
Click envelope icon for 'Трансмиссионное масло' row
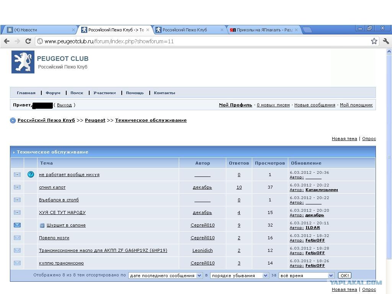17,250
